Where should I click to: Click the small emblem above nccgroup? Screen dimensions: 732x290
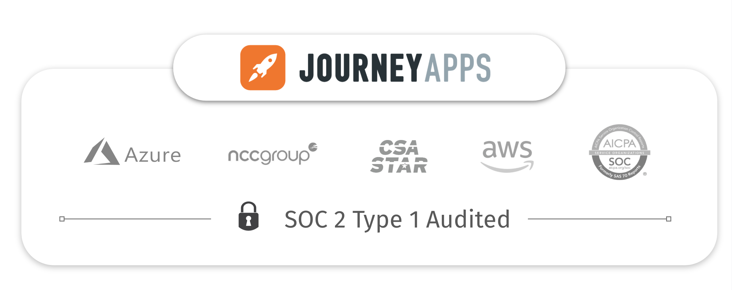pos(313,147)
